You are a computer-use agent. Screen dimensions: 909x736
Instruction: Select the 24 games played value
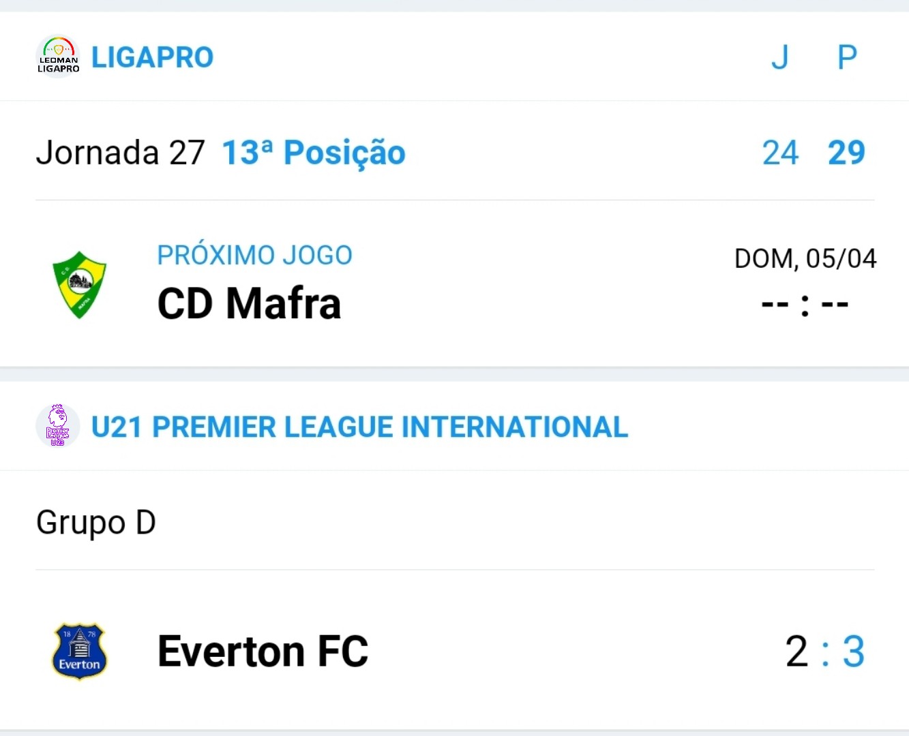click(x=780, y=153)
